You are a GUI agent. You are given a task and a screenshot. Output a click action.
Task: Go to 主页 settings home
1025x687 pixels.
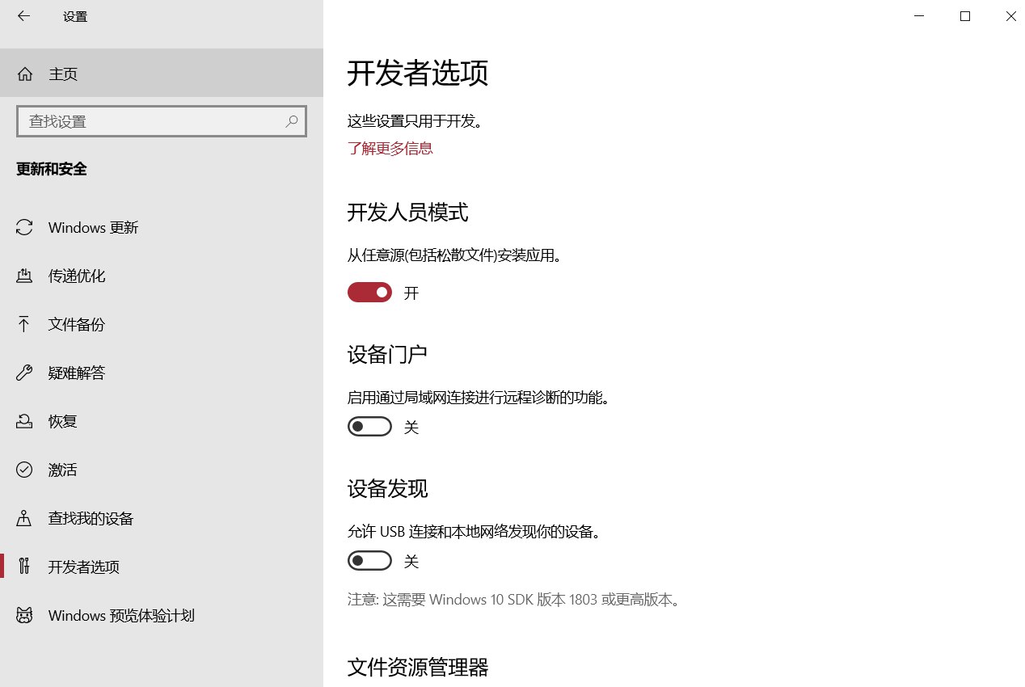[63, 74]
